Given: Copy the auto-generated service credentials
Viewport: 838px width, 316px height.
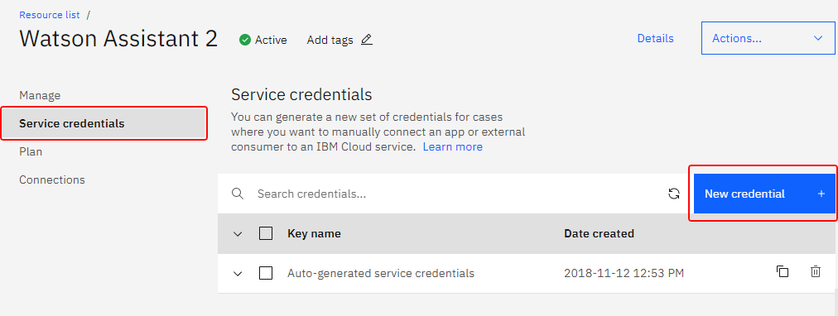Looking at the screenshot, I should click(x=783, y=271).
